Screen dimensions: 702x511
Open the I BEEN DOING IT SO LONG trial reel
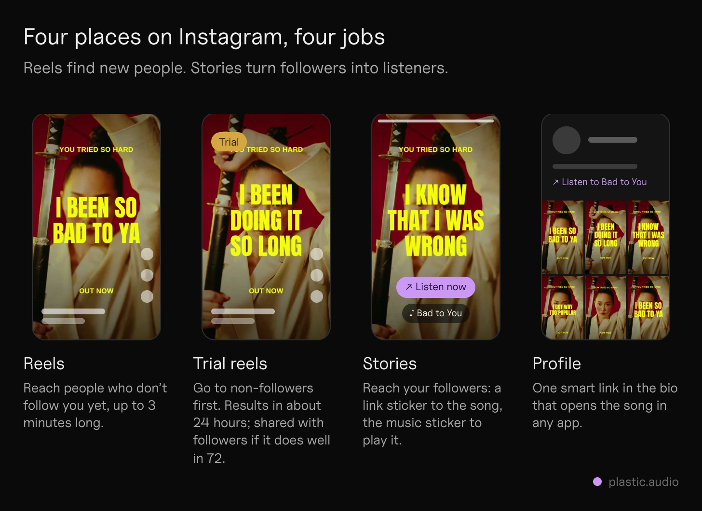point(266,227)
